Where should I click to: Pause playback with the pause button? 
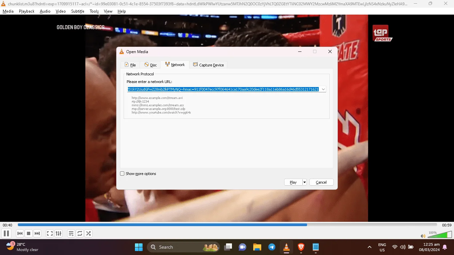click(x=6, y=233)
